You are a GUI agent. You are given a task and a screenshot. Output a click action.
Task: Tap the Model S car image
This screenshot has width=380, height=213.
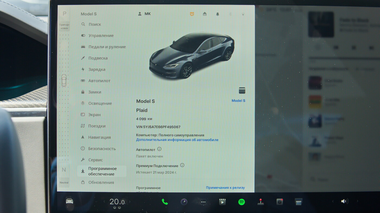[x=192, y=55]
